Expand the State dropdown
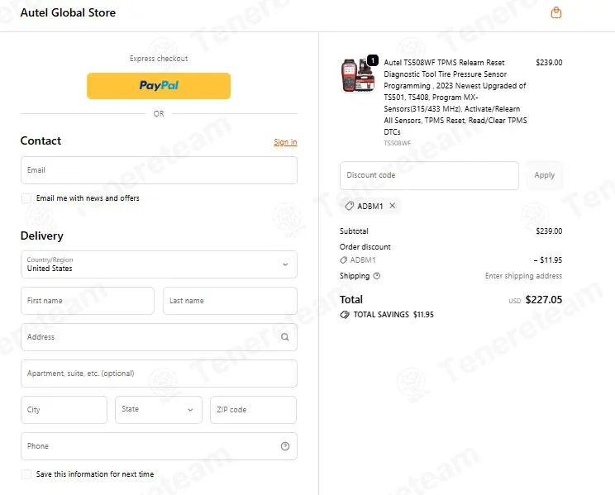The width and height of the screenshot is (615, 495). [x=159, y=410]
